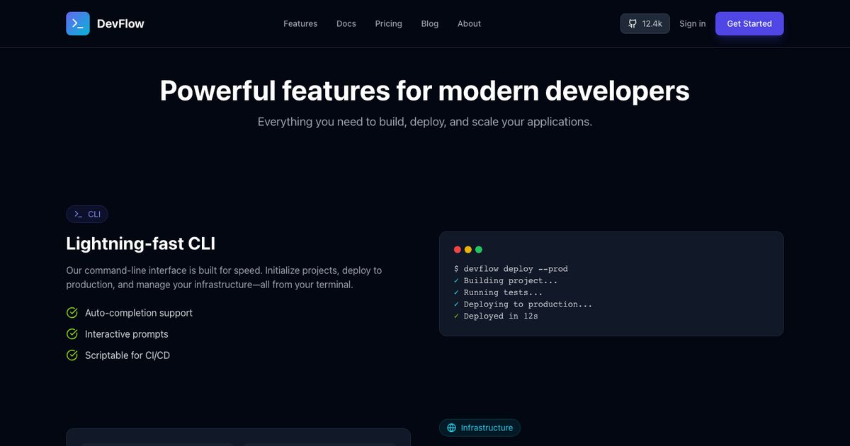This screenshot has width=850, height=446.
Task: Click checkmark icon beside Interactive prompts
Action: tap(72, 334)
